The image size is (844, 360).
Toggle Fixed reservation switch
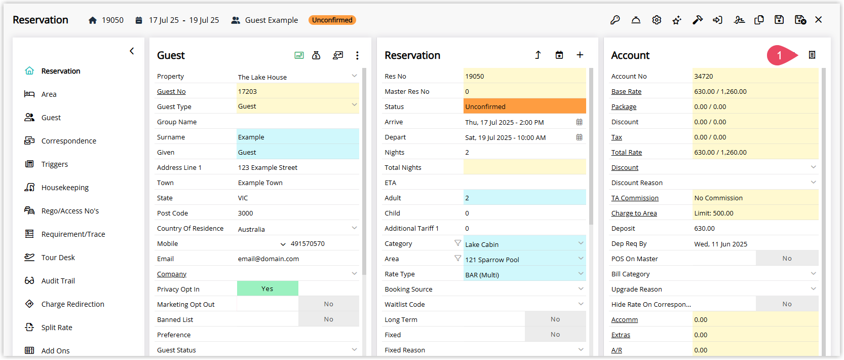point(555,334)
